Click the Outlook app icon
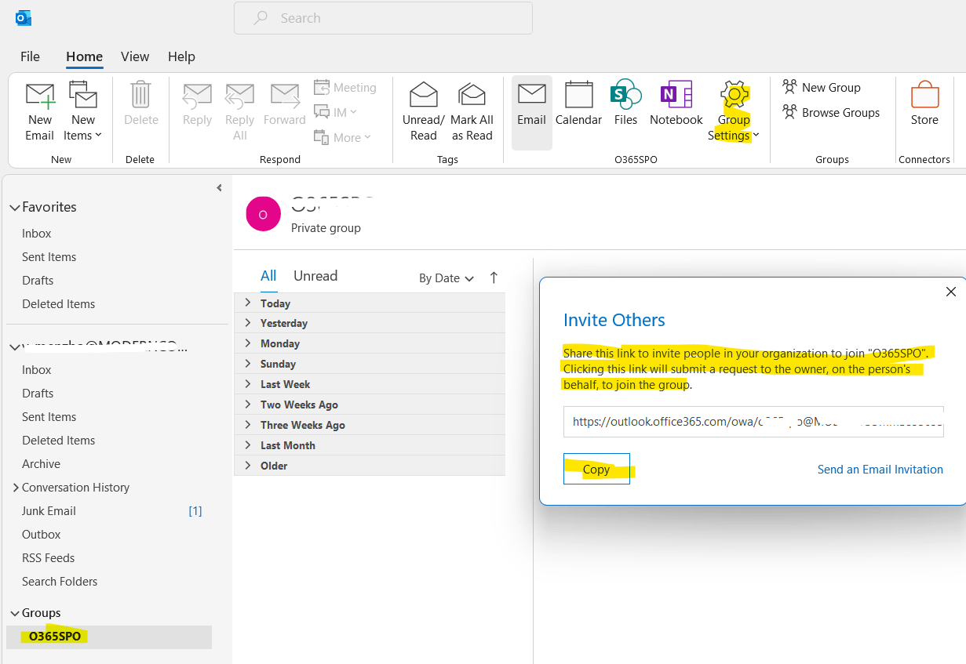This screenshot has height=664, width=966. click(24, 17)
